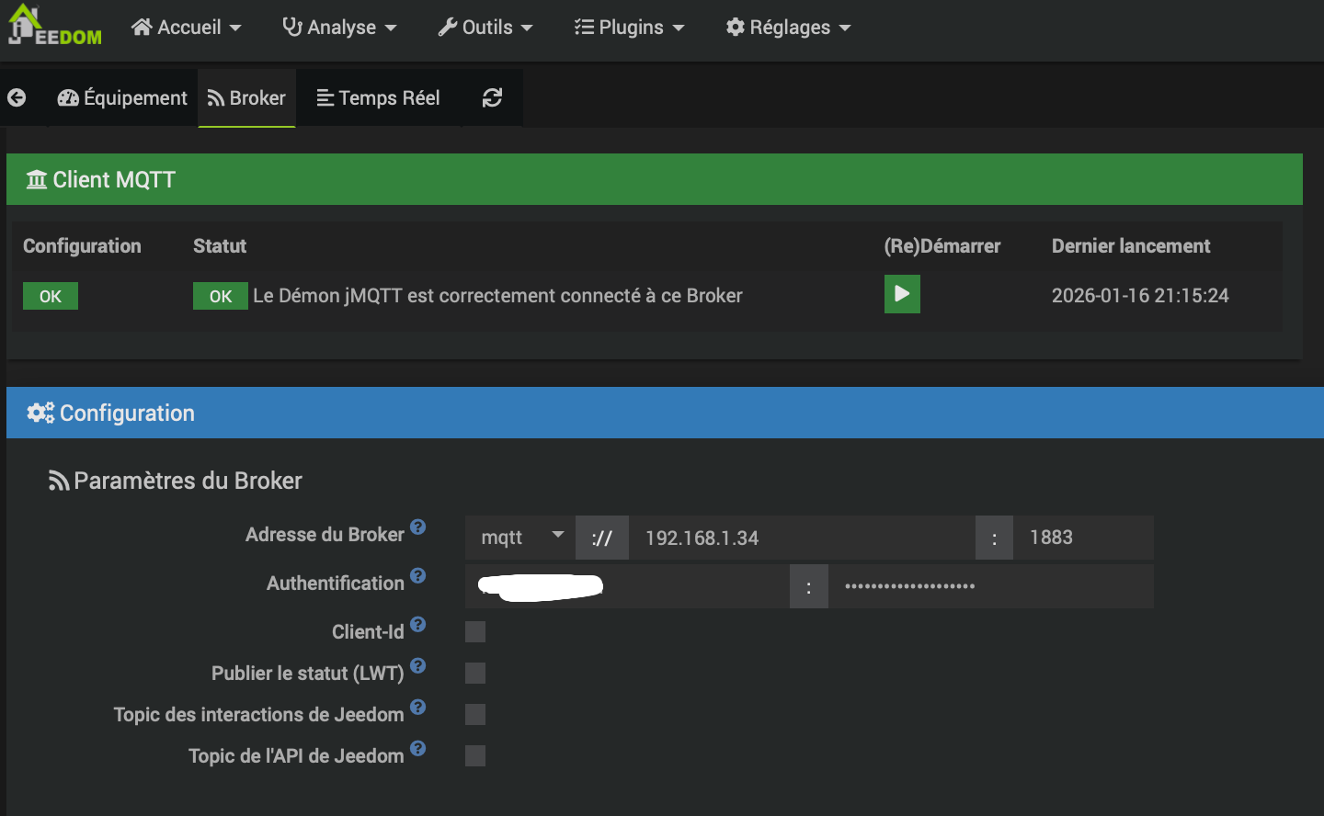1324x816 pixels.
Task: Show help for Adresse du Broker
Action: point(417,527)
